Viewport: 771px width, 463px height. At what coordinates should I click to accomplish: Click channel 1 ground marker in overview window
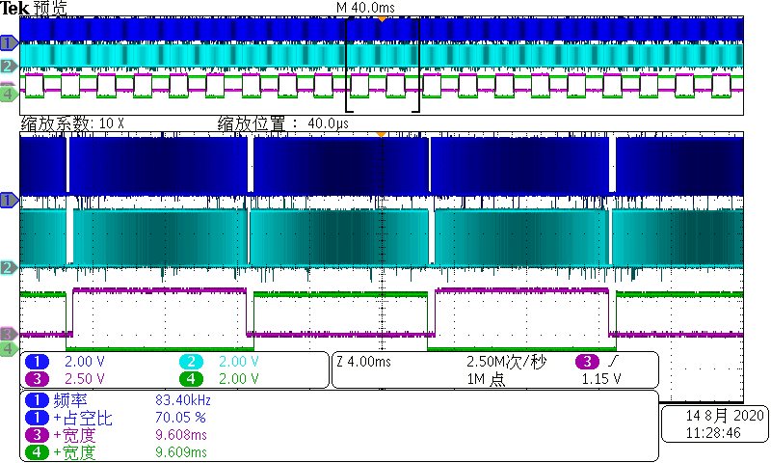point(9,43)
